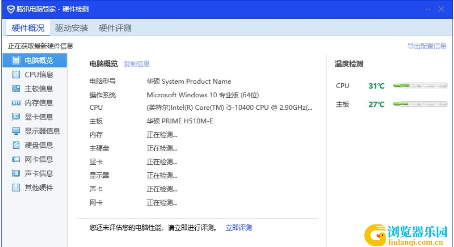Image resolution: width=454 pixels, height=247 pixels.
Task: Open the 声卡信息 sound card icon
Action: 16,173
